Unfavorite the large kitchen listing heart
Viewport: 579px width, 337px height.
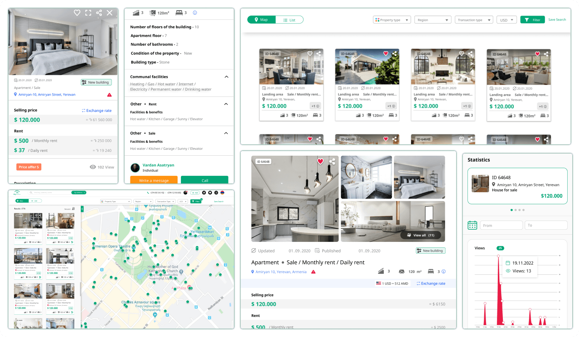320,162
